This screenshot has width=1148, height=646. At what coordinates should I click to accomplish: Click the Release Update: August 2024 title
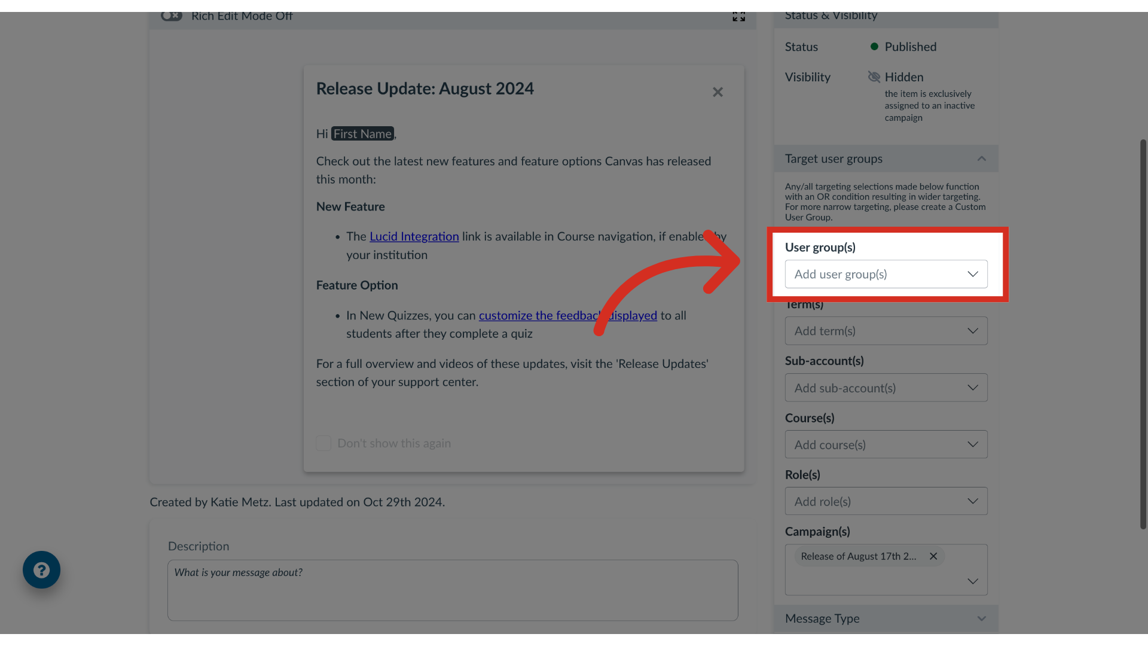tap(425, 89)
